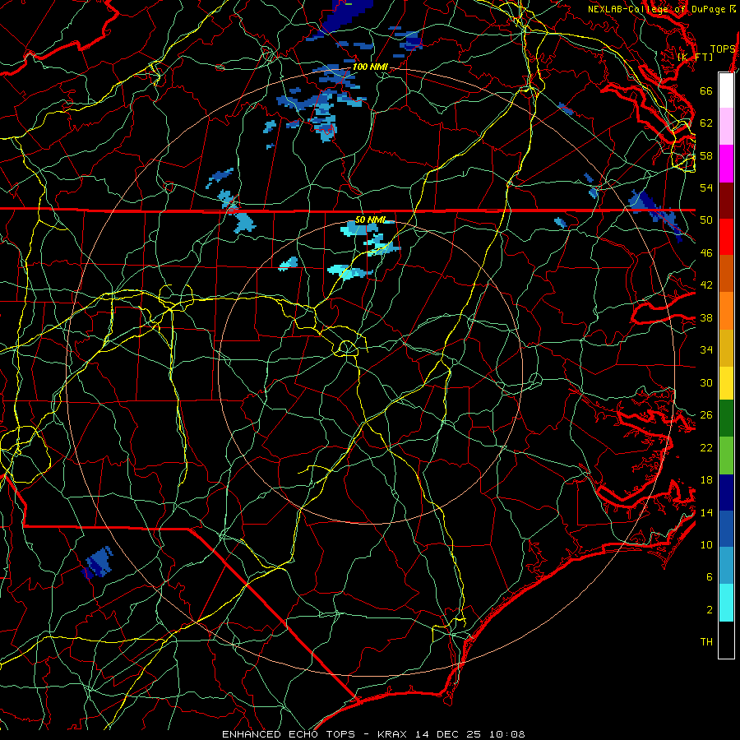Click the legend value "54"
Screen dimensions: 740x740
pos(706,187)
